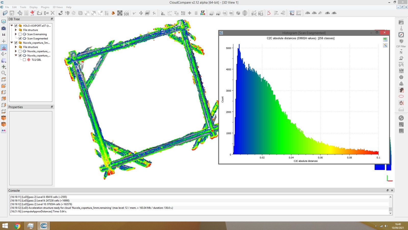Select the Scan 0.segmented tree item
The height and width of the screenshot is (230, 408).
pyautogui.click(x=37, y=39)
